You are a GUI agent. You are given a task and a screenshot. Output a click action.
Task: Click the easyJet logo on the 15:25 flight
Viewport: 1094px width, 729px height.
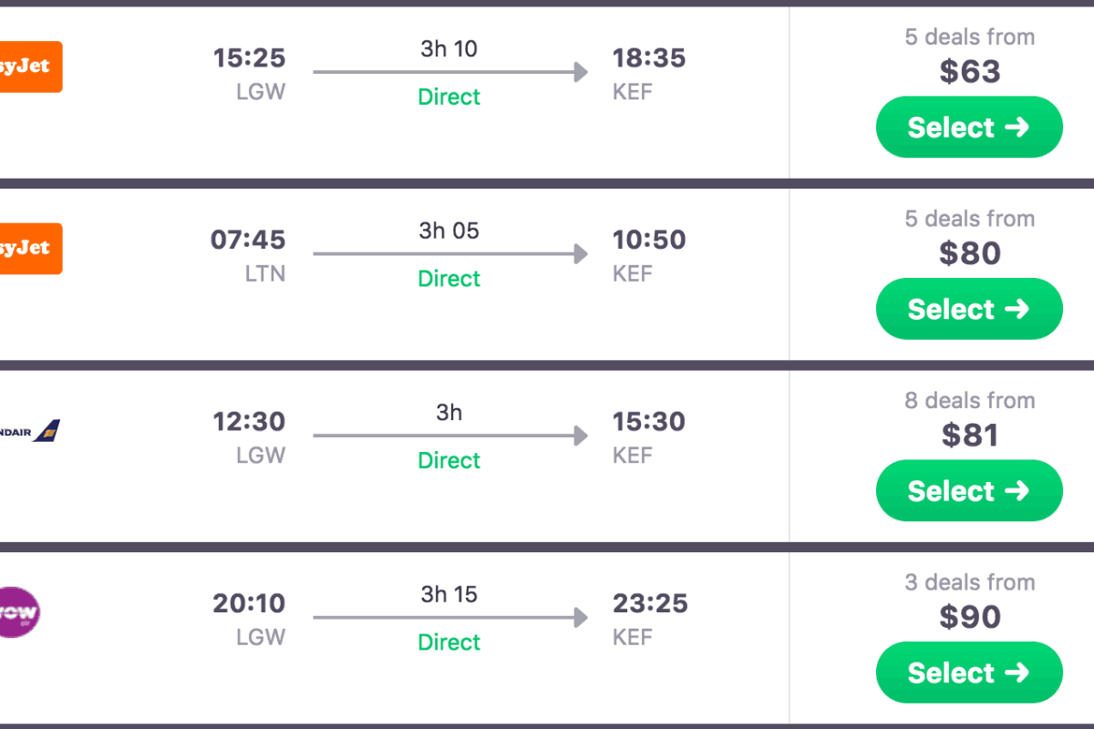point(29,67)
